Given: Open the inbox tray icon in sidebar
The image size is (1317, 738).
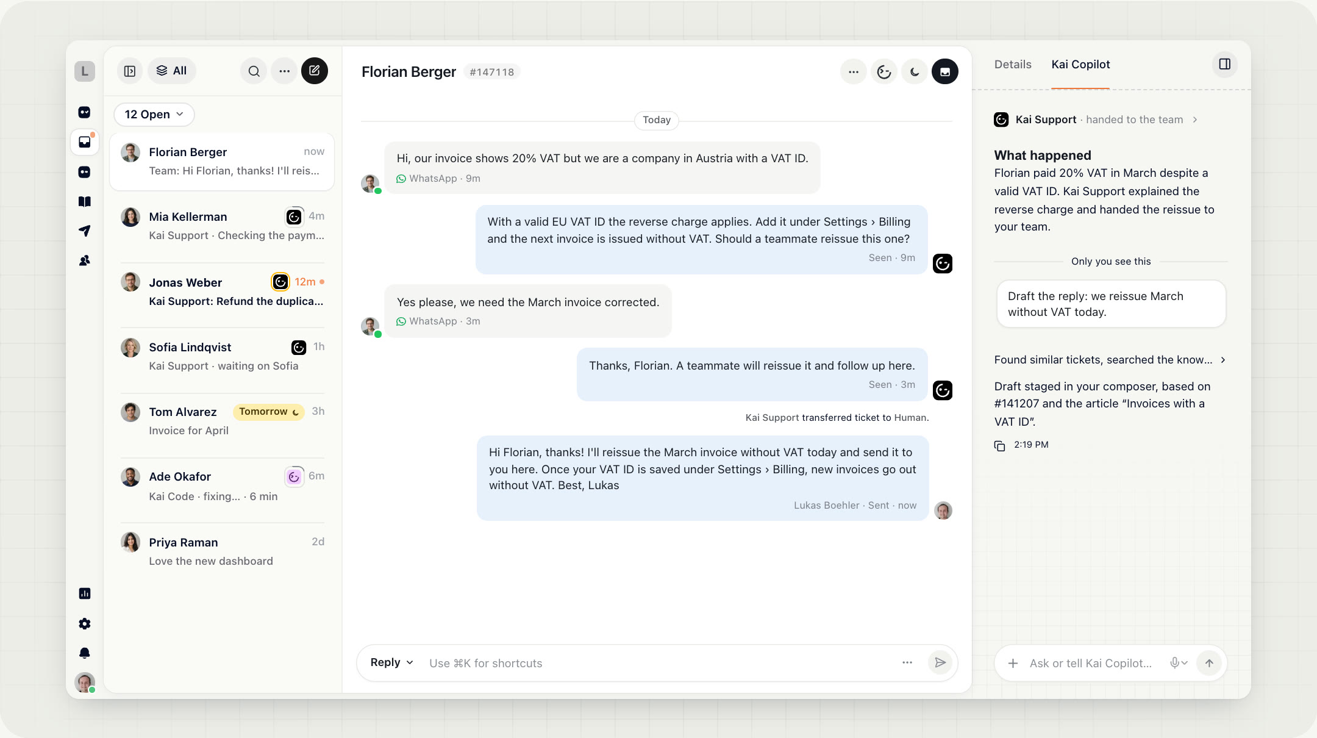Looking at the screenshot, I should pyautogui.click(x=85, y=142).
